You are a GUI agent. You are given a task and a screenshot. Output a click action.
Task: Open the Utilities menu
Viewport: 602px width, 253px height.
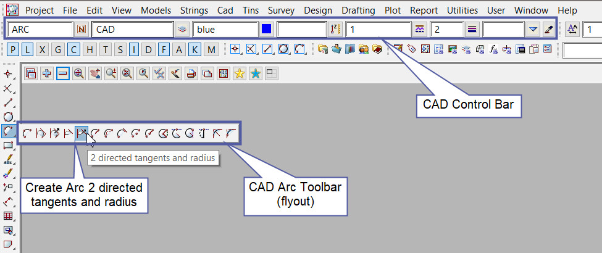tap(462, 10)
